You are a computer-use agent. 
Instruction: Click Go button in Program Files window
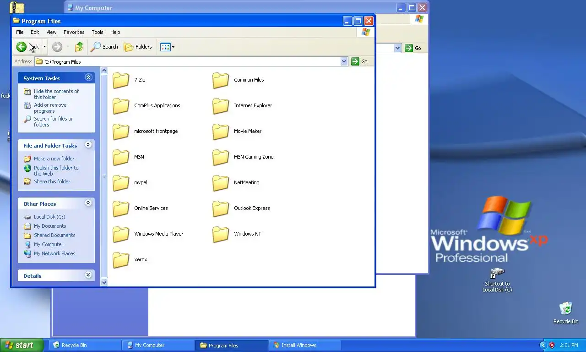(x=360, y=61)
